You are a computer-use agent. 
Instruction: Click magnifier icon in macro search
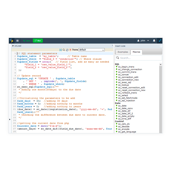coord(117,58)
